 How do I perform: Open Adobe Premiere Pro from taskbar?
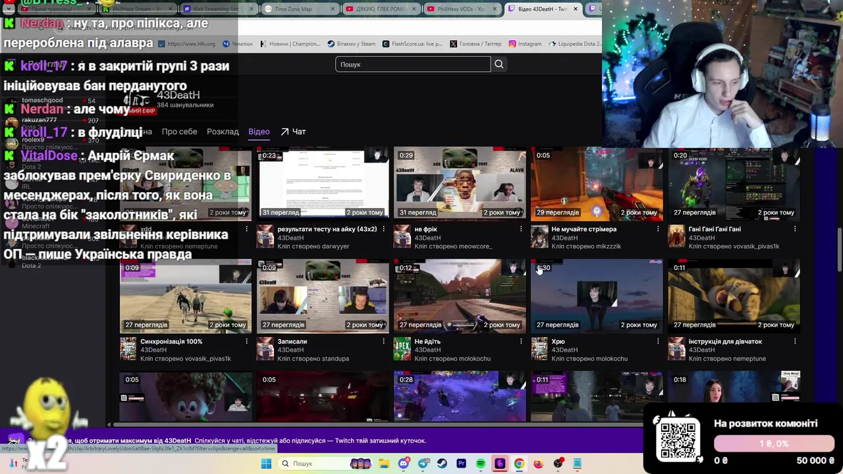point(461,463)
